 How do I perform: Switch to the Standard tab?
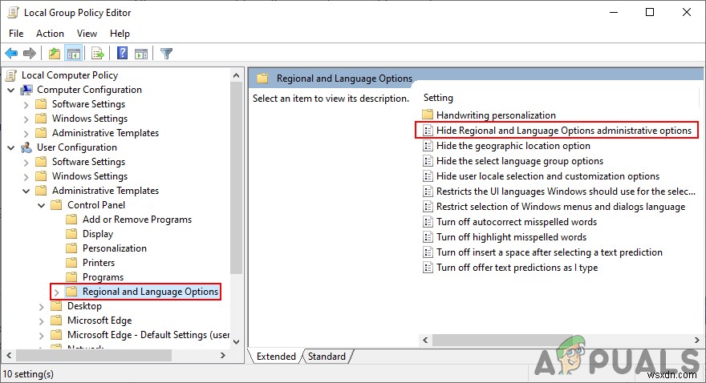point(327,357)
